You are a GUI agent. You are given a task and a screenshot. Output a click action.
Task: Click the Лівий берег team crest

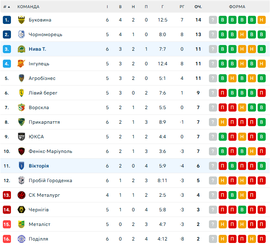[x=22, y=93]
